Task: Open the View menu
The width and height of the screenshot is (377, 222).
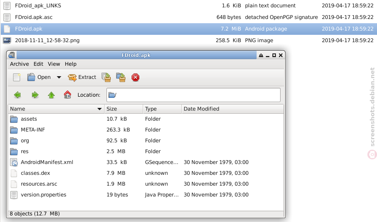Action: tap(54, 64)
